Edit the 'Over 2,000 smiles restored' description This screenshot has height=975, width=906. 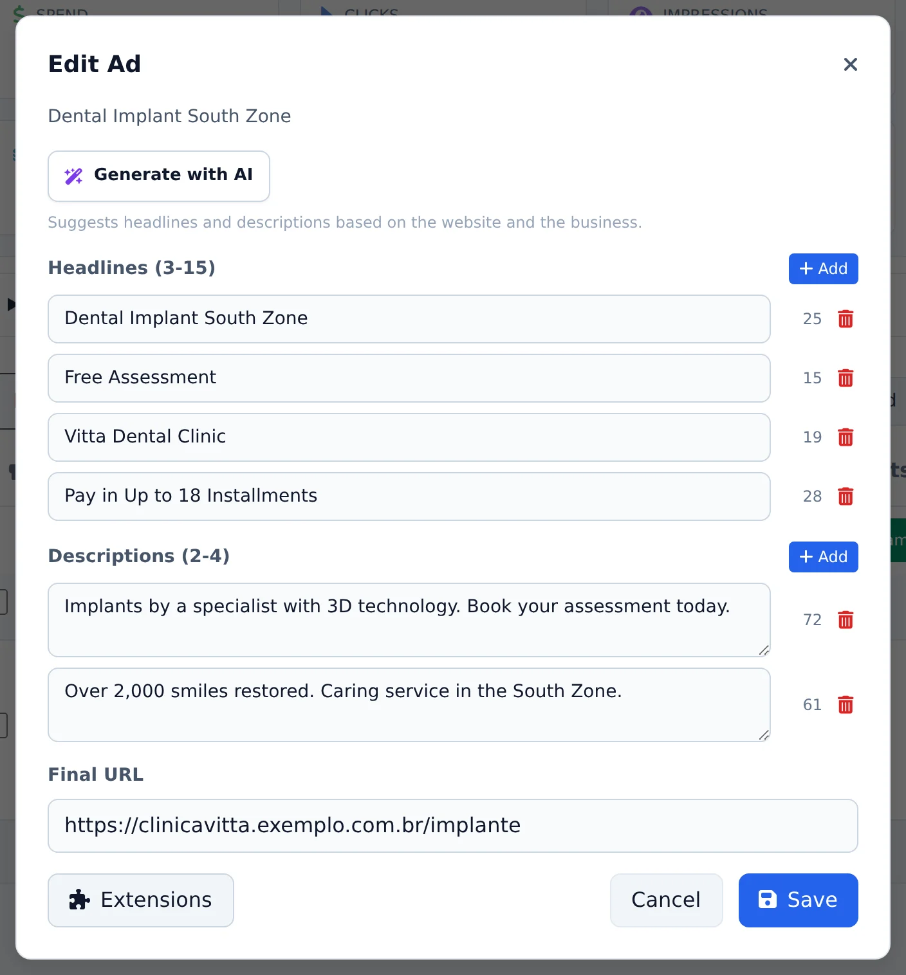(409, 705)
